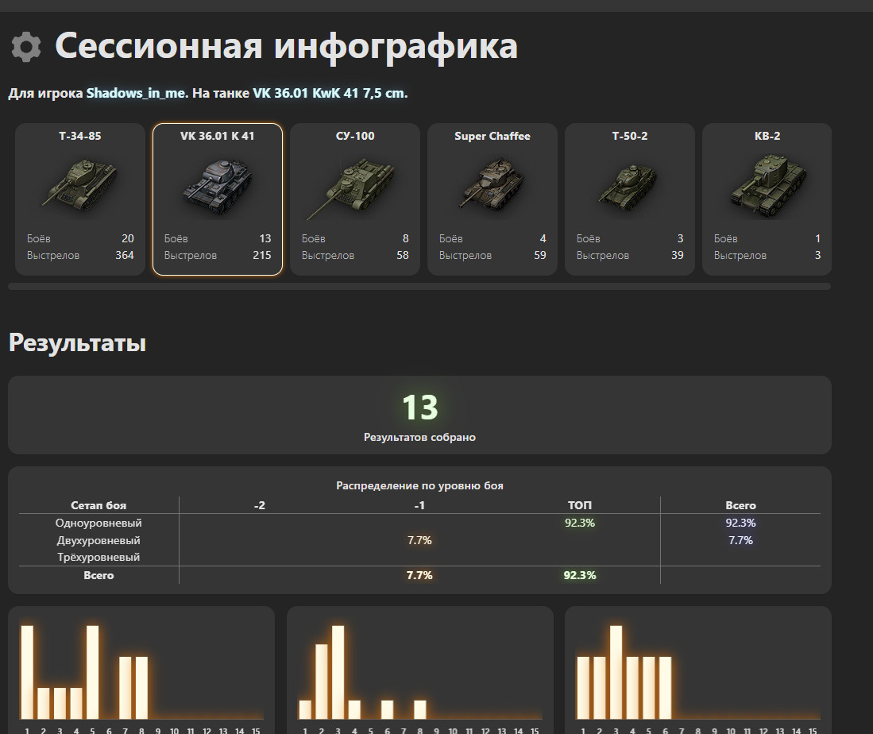
Task: Click bar 3 in the right histogram
Action: (x=616, y=672)
